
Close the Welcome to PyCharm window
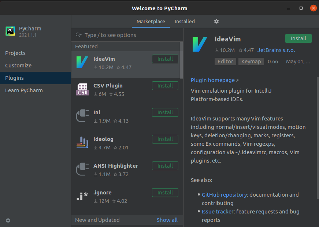coord(313,8)
